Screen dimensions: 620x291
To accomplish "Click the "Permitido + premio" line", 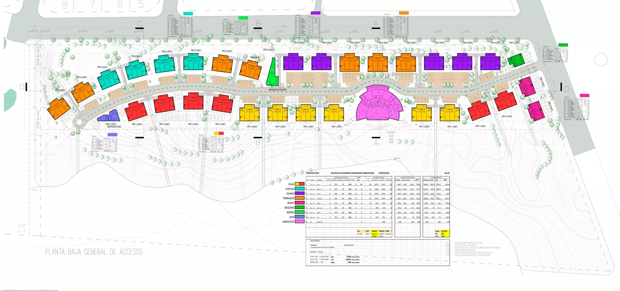I will tap(316, 252).
